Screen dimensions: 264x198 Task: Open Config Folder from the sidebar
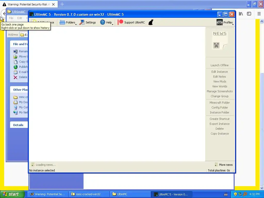pos(220,108)
